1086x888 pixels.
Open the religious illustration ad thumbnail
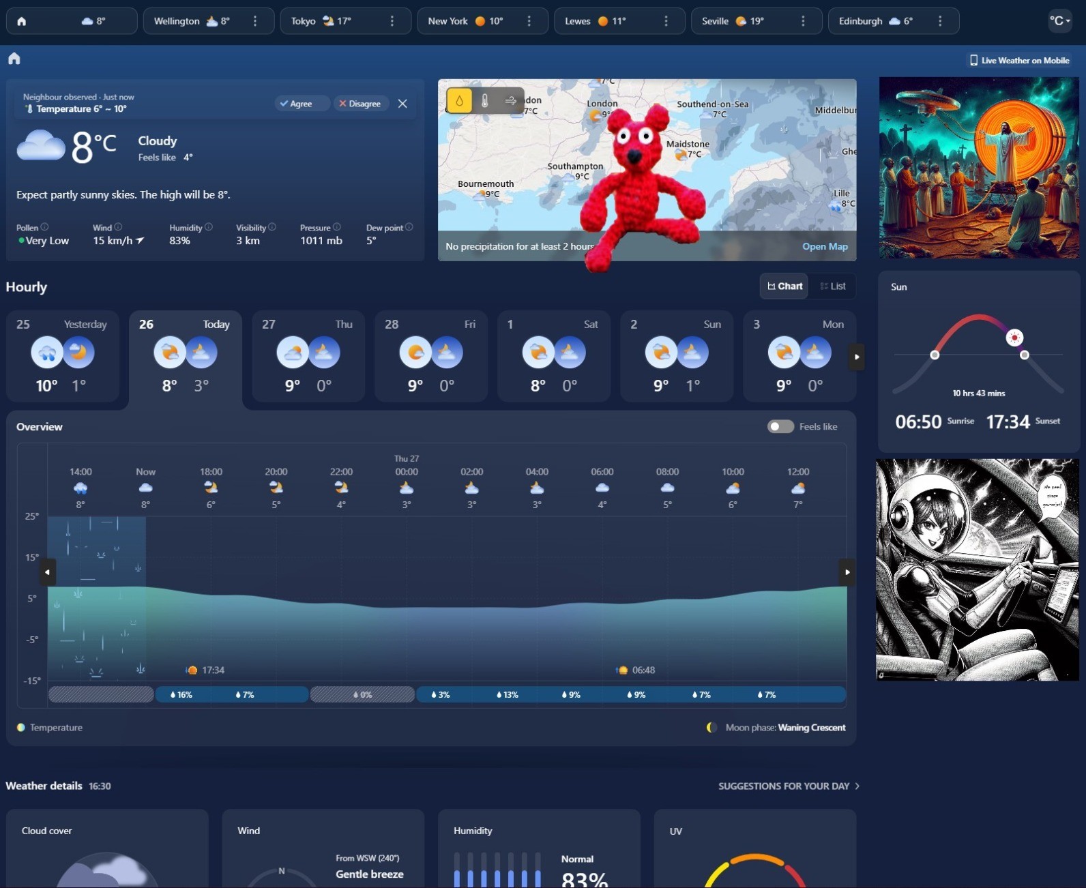coord(979,168)
